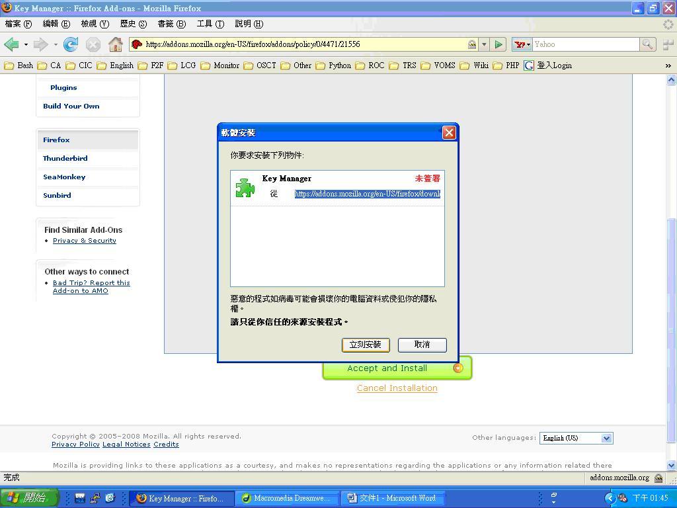
Task: Open the Forward button history dropdown arrow
Action: pos(56,44)
